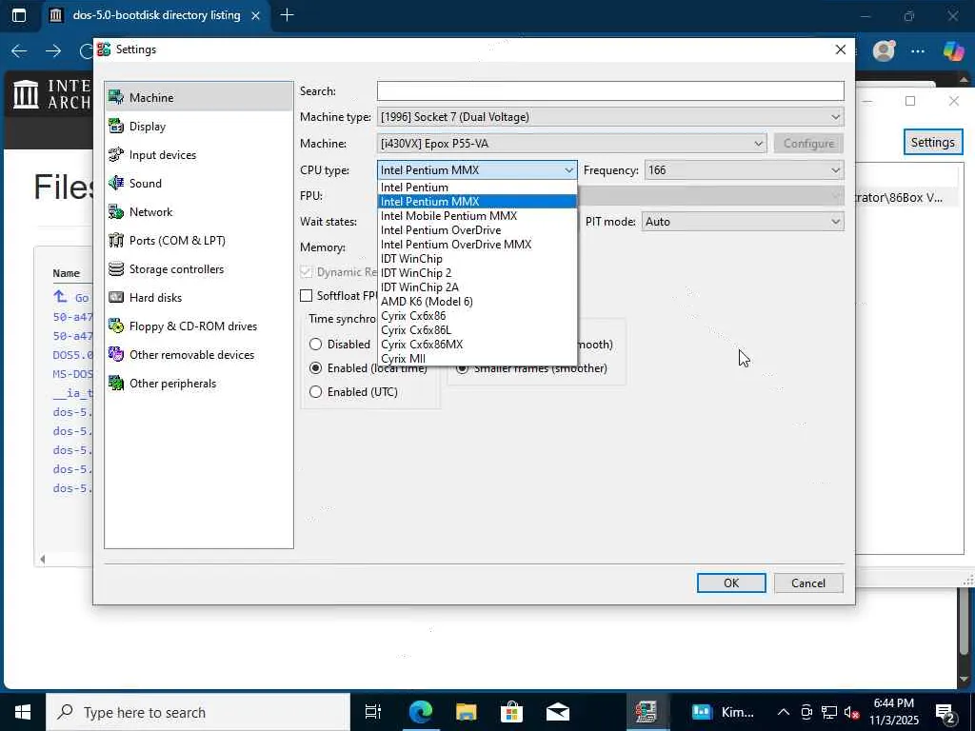Viewport: 975px width, 731px height.
Task: Choose Intel Pentium OverDrive MMX
Action: point(477,245)
